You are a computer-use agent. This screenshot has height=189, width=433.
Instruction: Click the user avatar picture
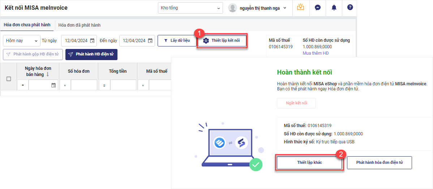pyautogui.click(x=232, y=8)
